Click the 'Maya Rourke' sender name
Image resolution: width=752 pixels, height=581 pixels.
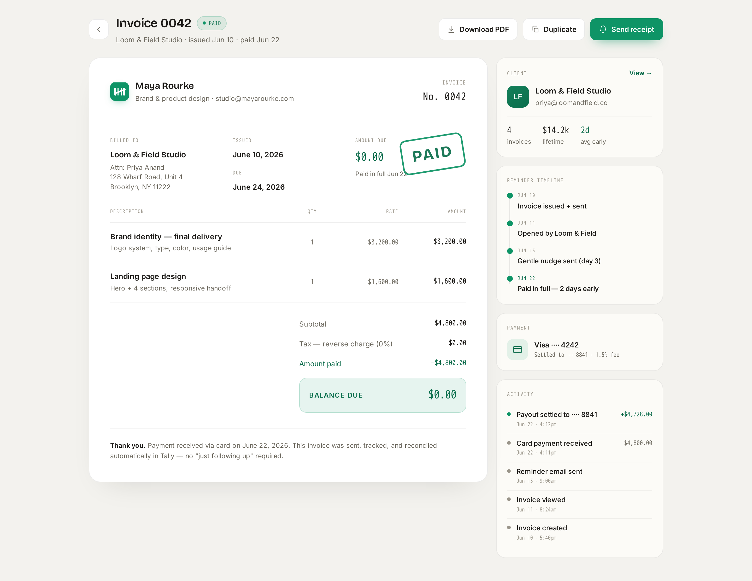point(164,86)
